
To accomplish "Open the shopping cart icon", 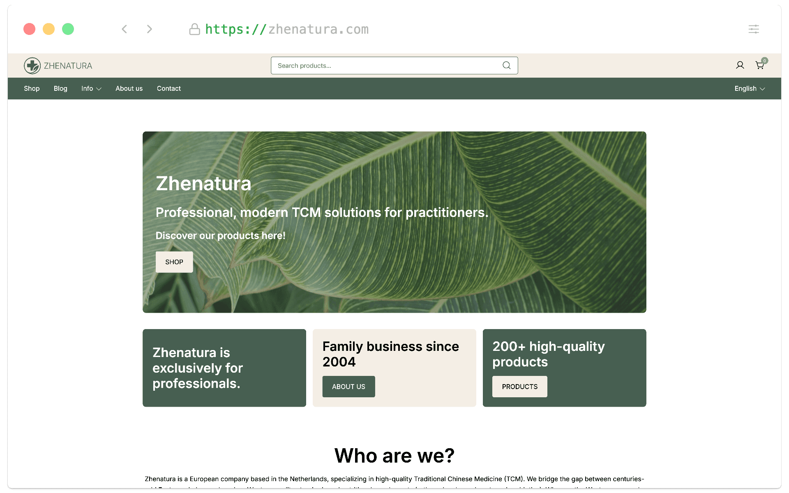I will click(760, 65).
